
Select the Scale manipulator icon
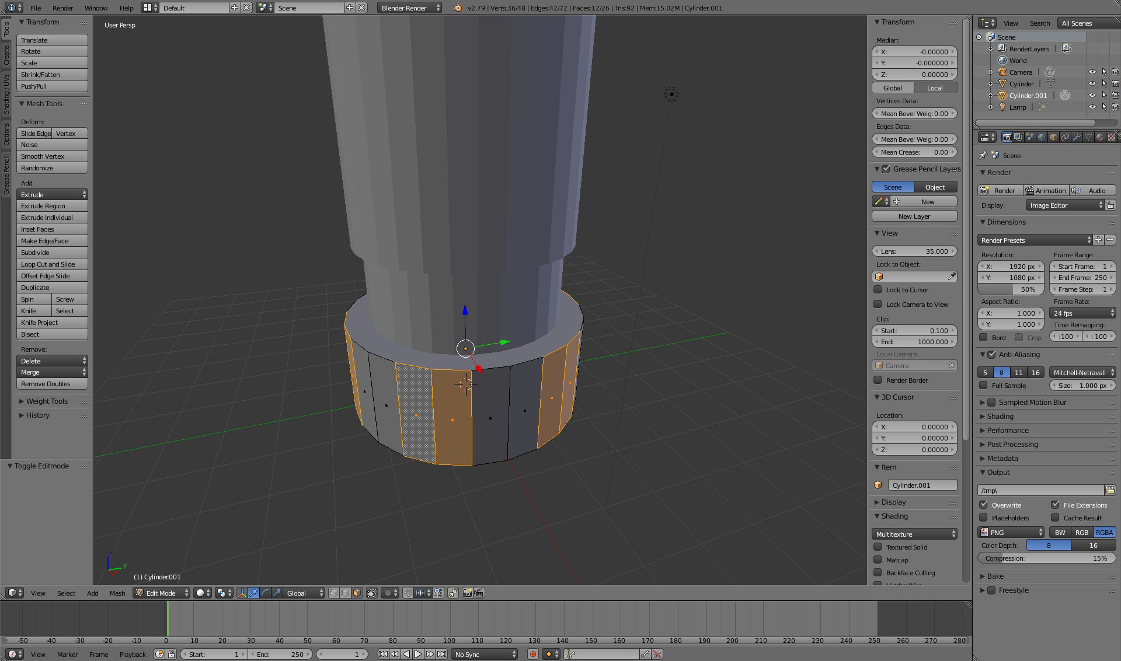point(277,593)
